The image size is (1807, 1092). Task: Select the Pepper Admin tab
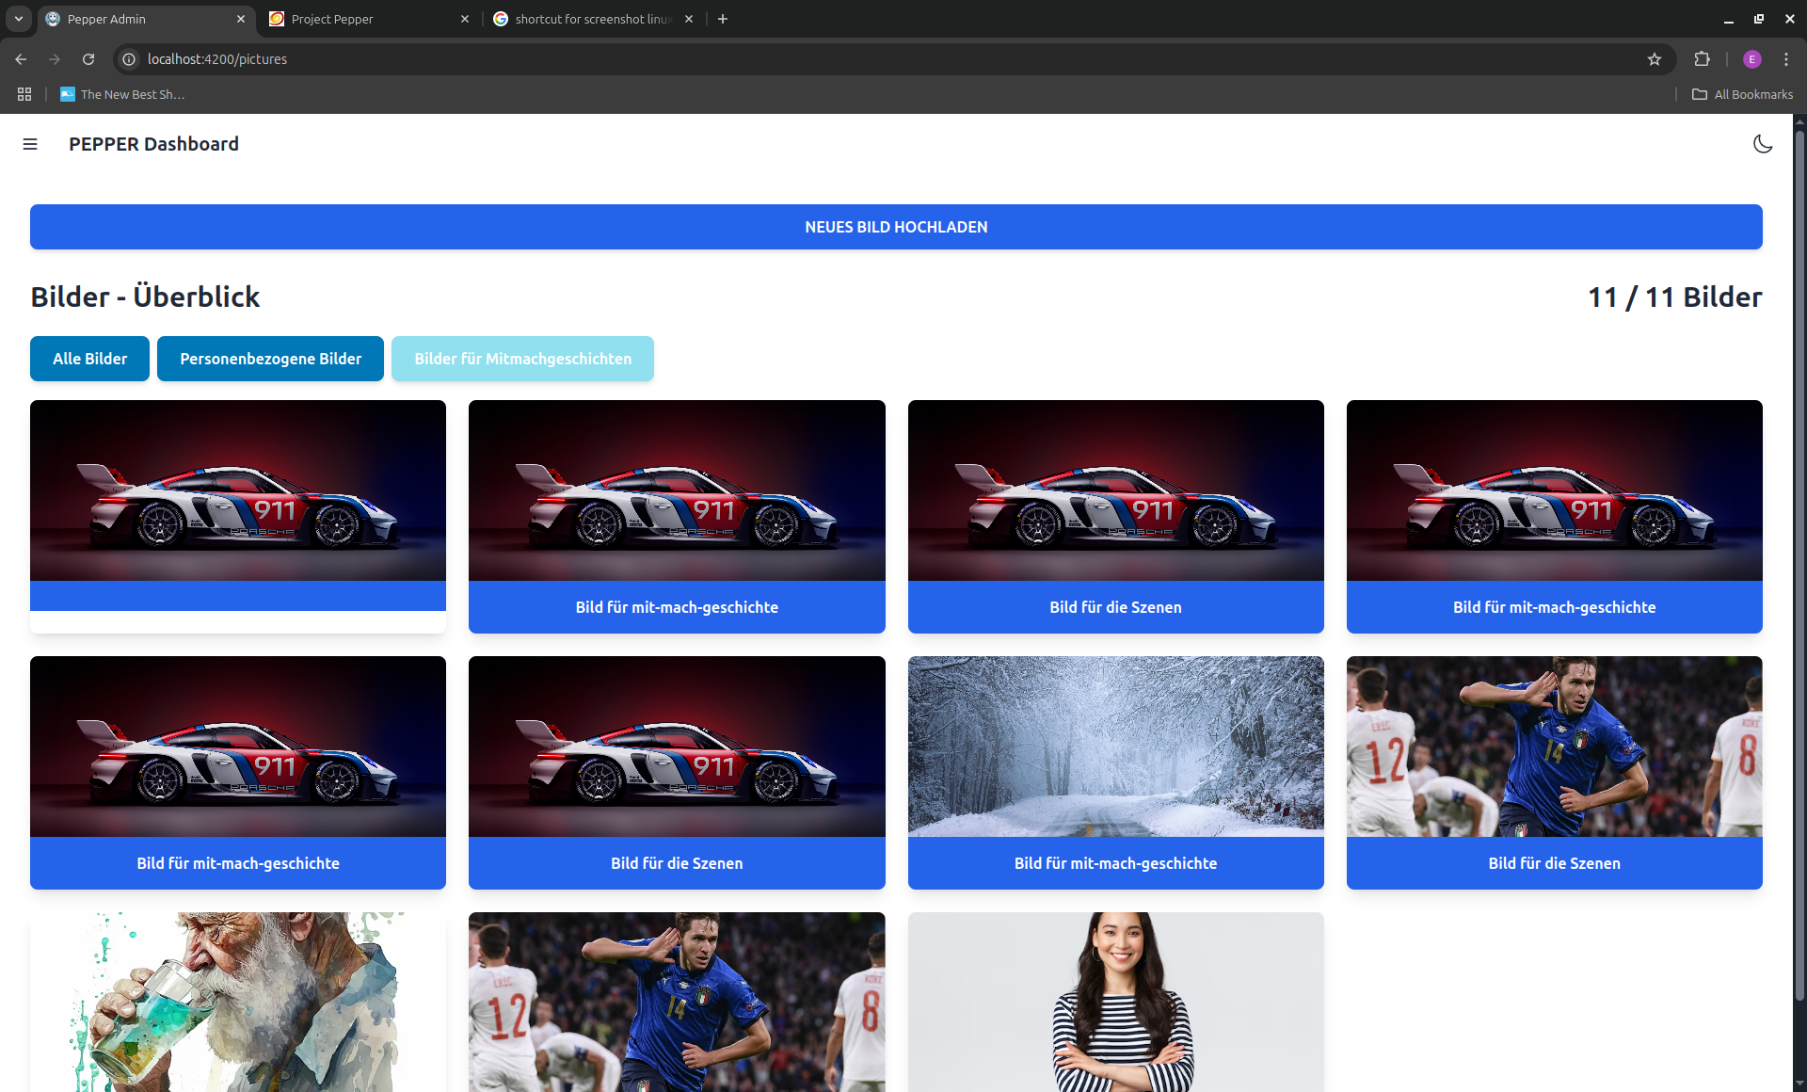click(146, 19)
